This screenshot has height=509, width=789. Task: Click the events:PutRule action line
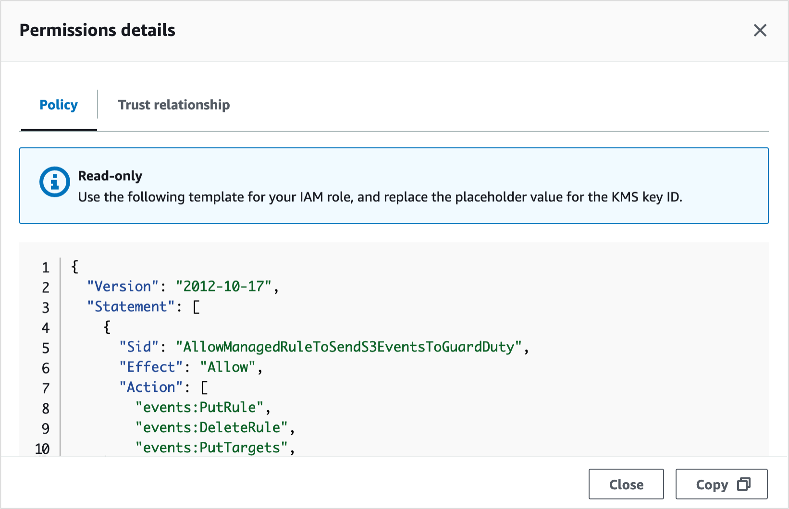pos(199,408)
